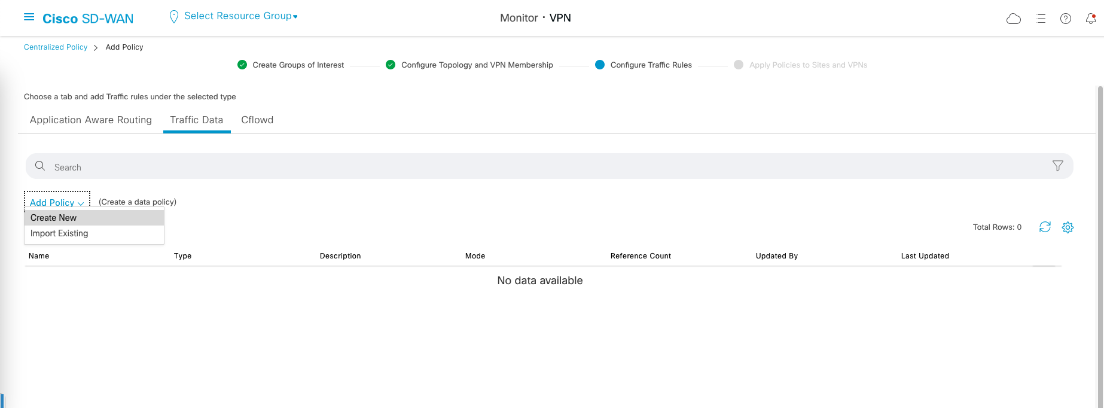Switch to Application Aware Routing tab
Viewport: 1104px width, 408px height.
pos(91,120)
